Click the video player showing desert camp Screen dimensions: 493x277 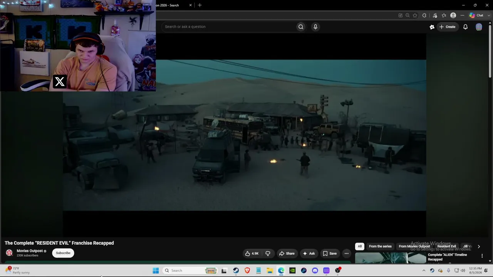tap(245, 135)
